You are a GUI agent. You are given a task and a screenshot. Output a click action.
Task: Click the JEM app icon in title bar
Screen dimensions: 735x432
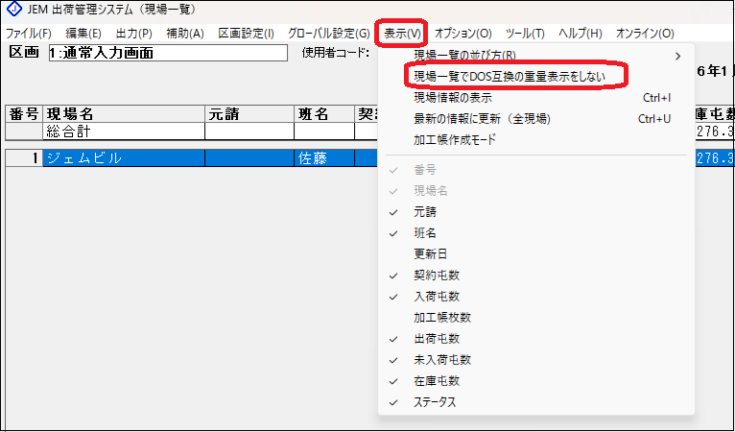pos(12,11)
